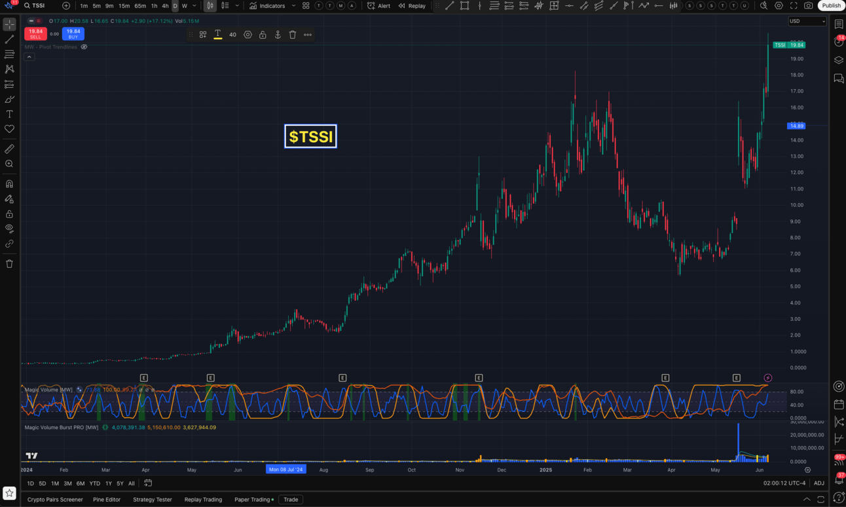Open timezone 02:00:12 UTC-4 menu

click(784, 483)
